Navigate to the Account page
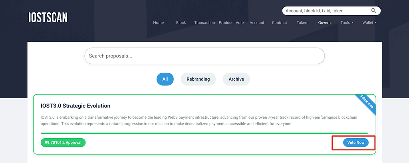Image resolution: width=409 pixels, height=163 pixels. (257, 23)
